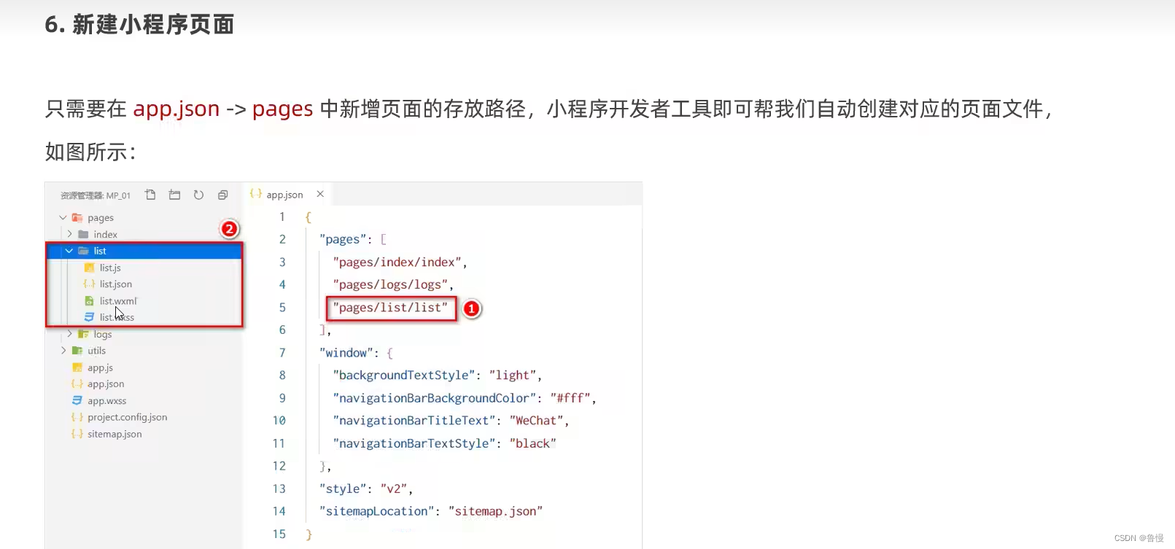Click the "navigationBarTitleText" key
Screen dimensions: 1175x549
[x=414, y=421]
